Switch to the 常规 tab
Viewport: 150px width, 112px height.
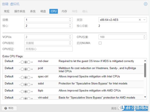coord(6,11)
